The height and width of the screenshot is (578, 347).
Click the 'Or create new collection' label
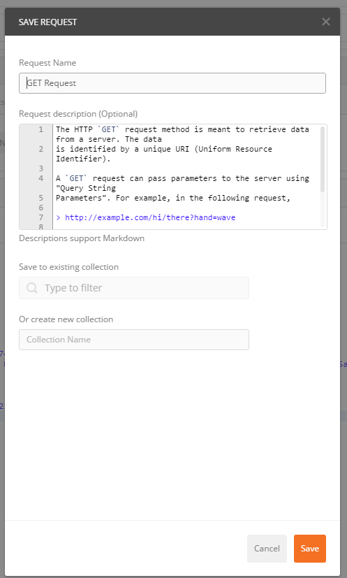coord(66,319)
